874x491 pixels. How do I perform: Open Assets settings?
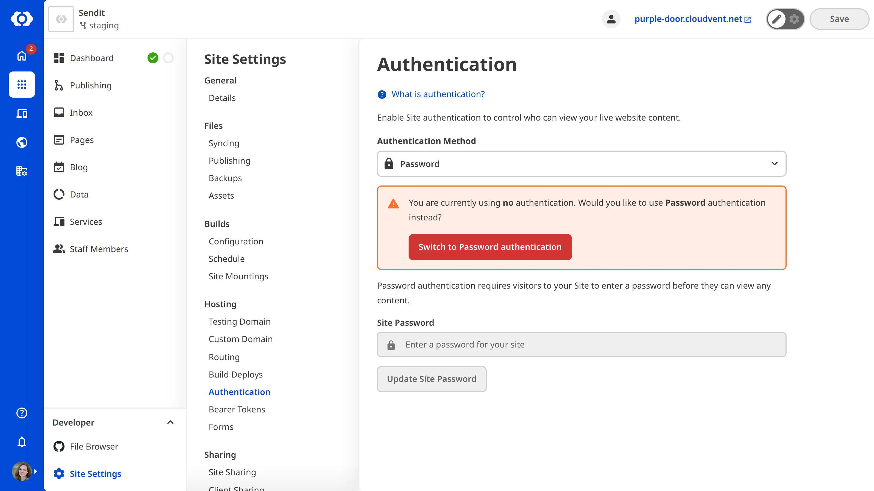coord(221,196)
